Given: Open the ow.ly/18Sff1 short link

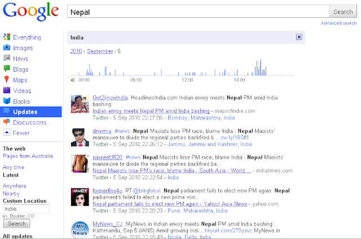Looking at the screenshot, I should (235, 138).
